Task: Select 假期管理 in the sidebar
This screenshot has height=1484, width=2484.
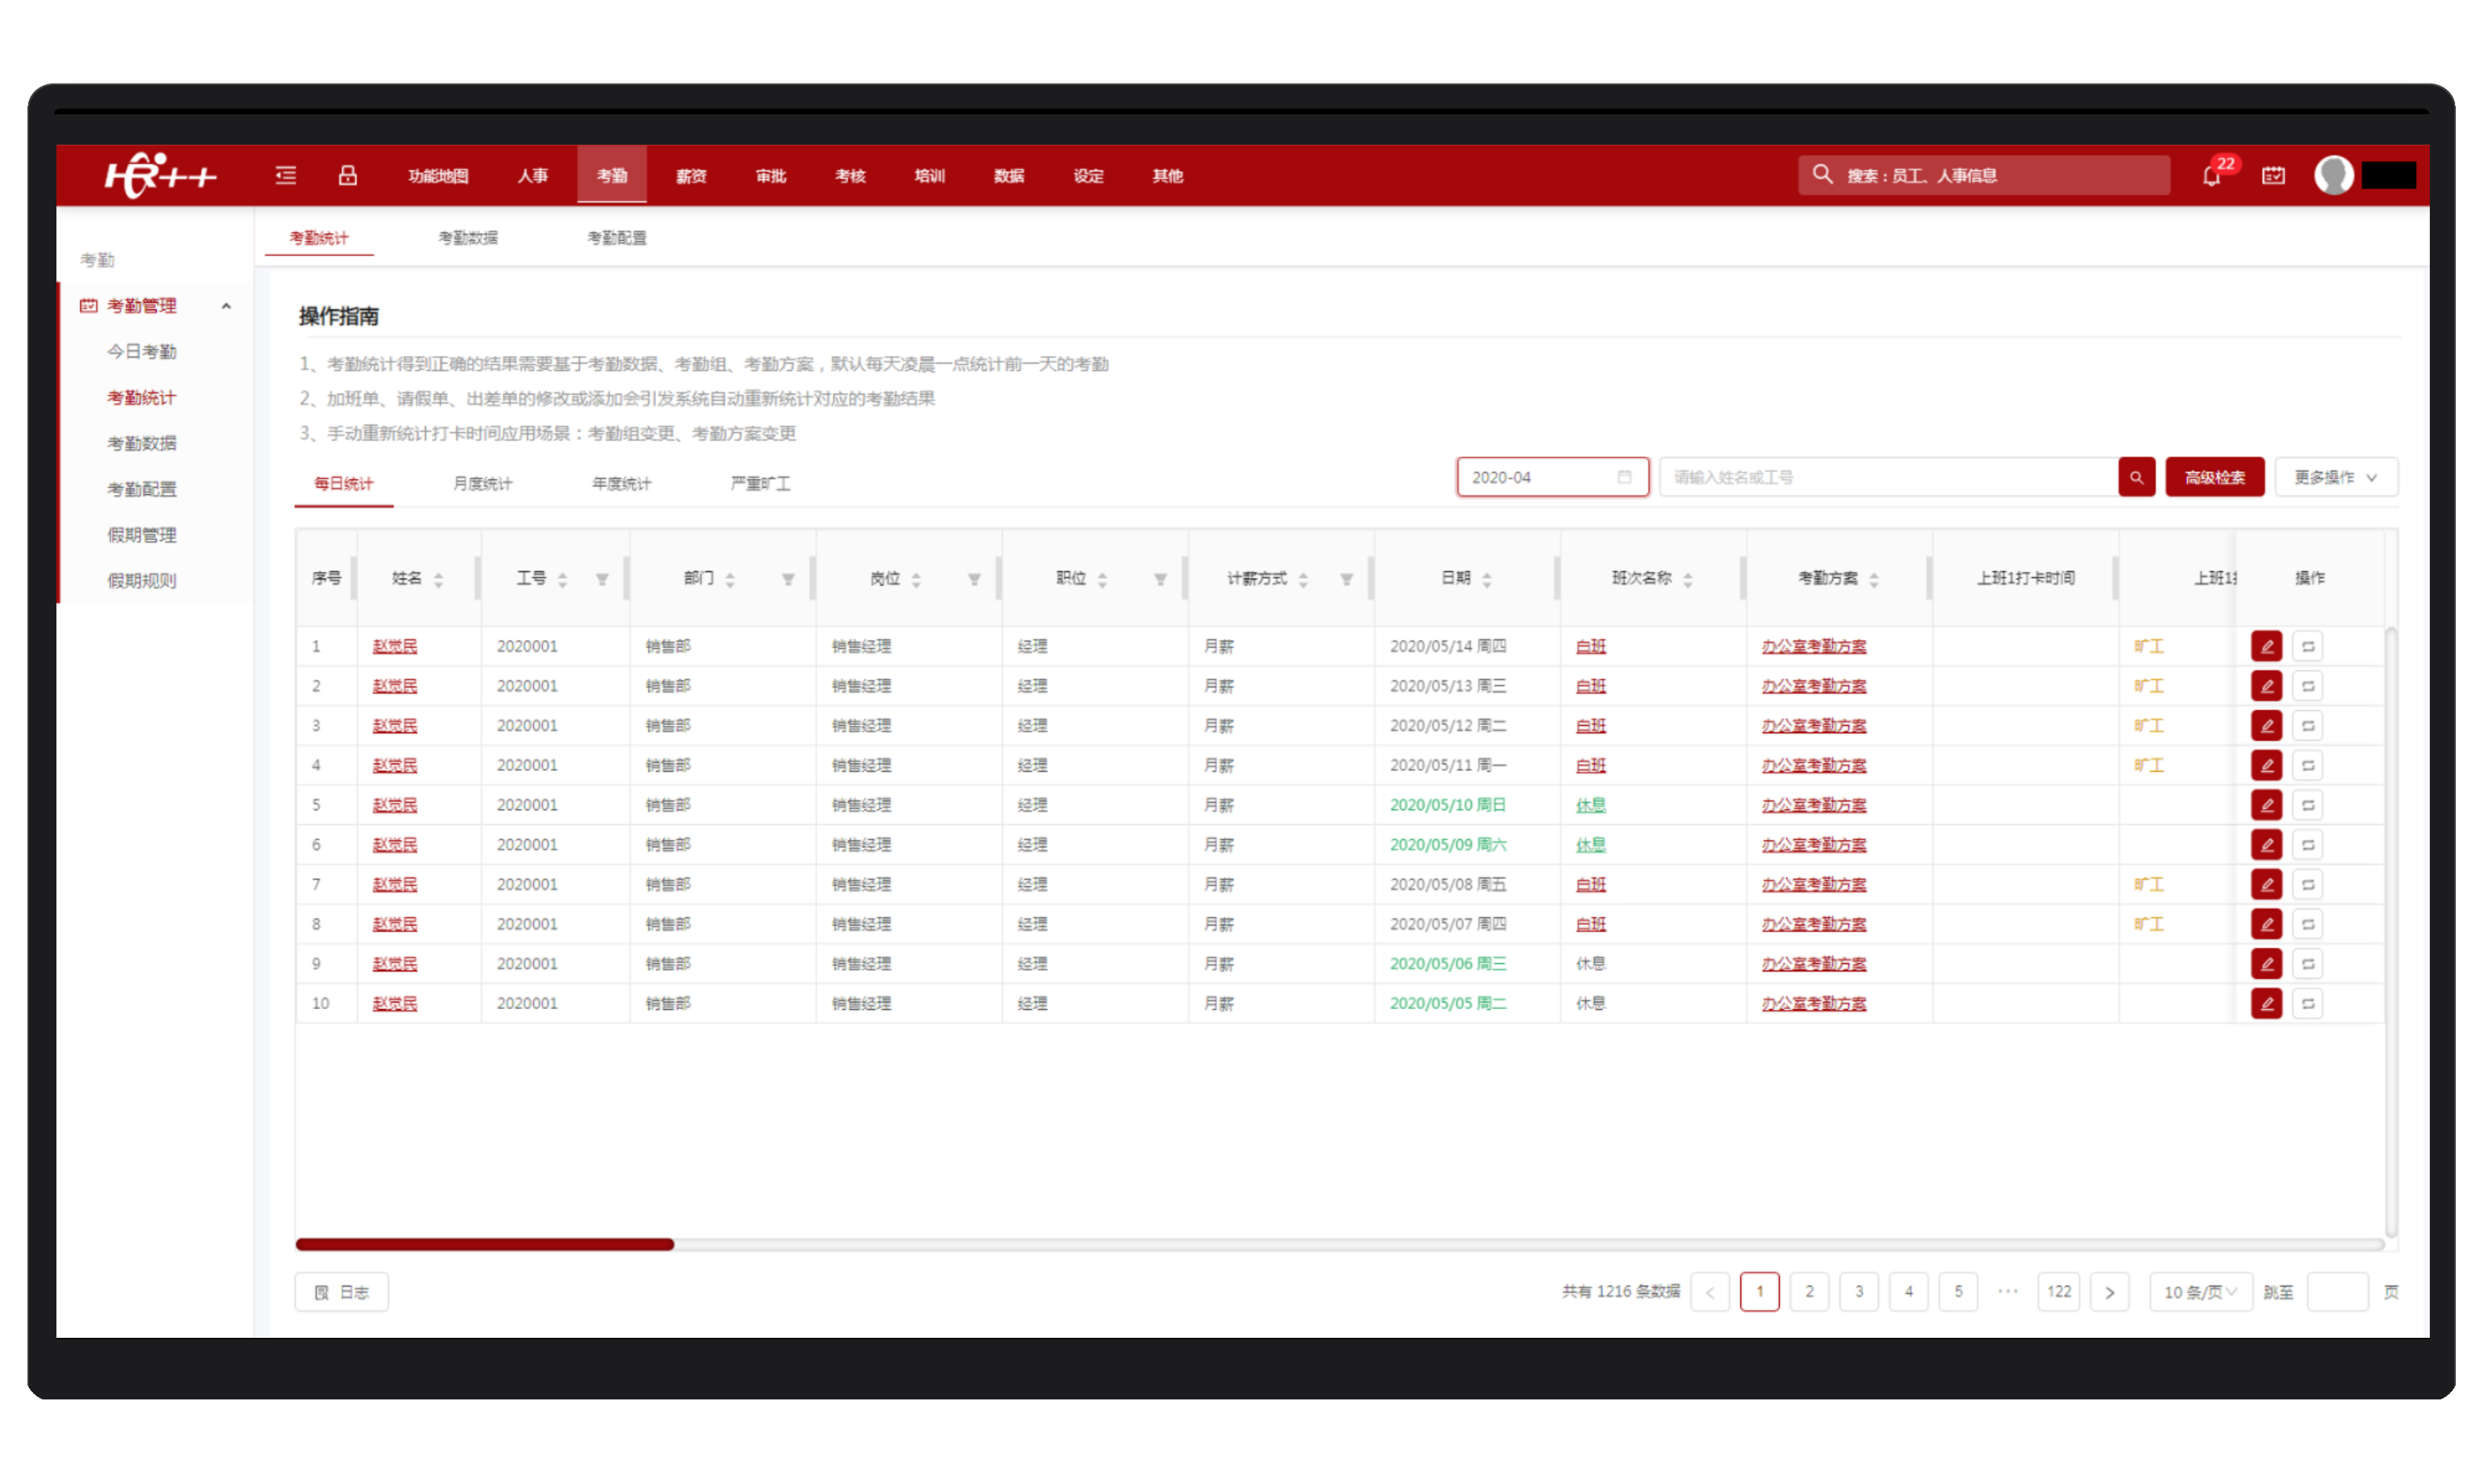Action: click(x=142, y=536)
